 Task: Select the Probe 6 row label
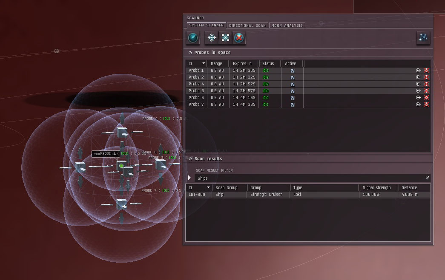coord(196,98)
